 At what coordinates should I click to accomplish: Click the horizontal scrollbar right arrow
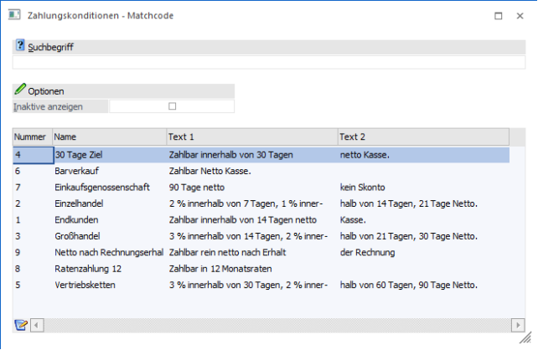(x=519, y=325)
